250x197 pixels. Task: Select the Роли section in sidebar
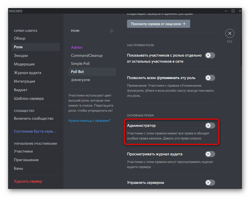click(x=36, y=47)
